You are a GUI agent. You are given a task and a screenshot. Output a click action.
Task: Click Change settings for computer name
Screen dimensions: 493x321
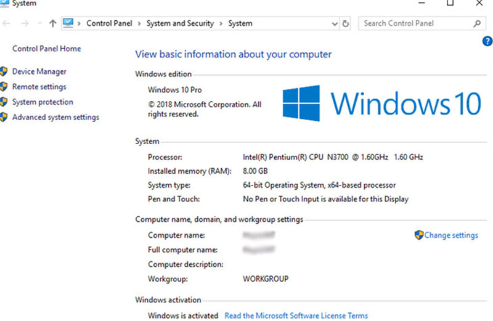coord(450,235)
